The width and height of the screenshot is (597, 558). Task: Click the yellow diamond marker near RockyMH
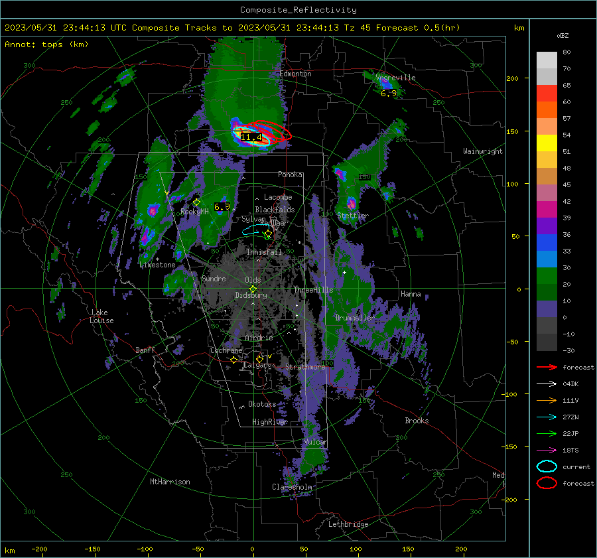(196, 202)
